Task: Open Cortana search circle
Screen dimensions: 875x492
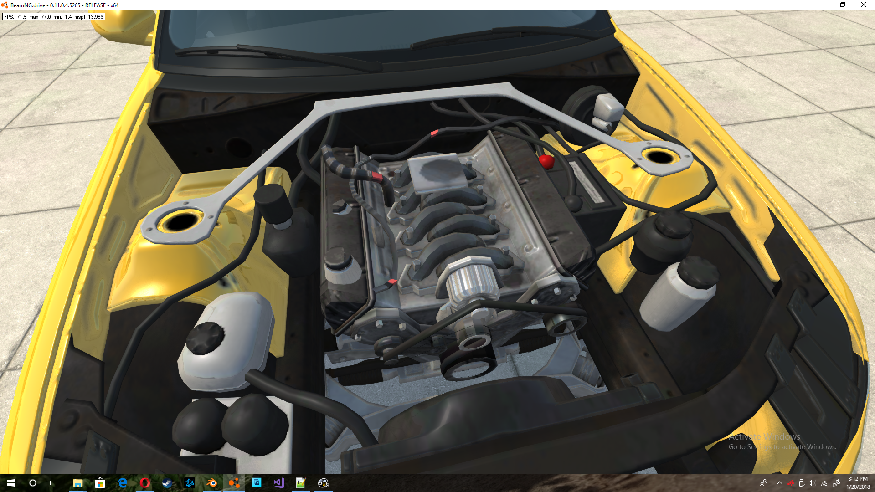Action: [33, 483]
